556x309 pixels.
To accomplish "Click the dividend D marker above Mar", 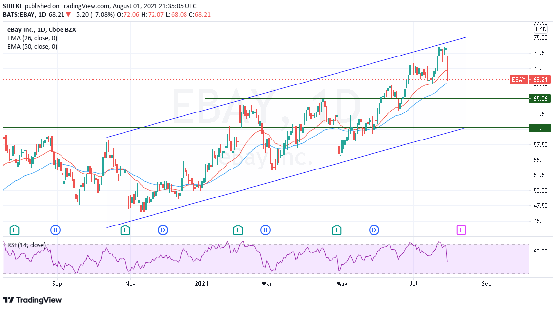I will [x=266, y=230].
